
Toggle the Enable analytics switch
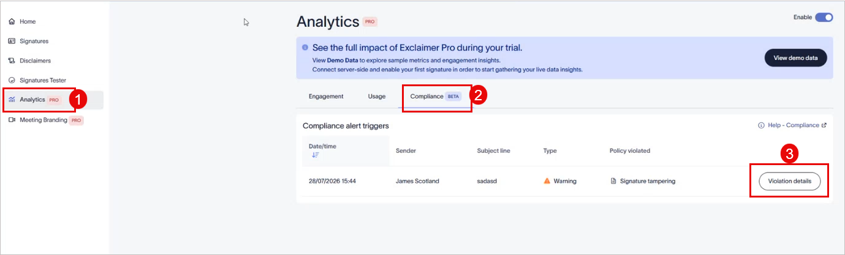(824, 17)
